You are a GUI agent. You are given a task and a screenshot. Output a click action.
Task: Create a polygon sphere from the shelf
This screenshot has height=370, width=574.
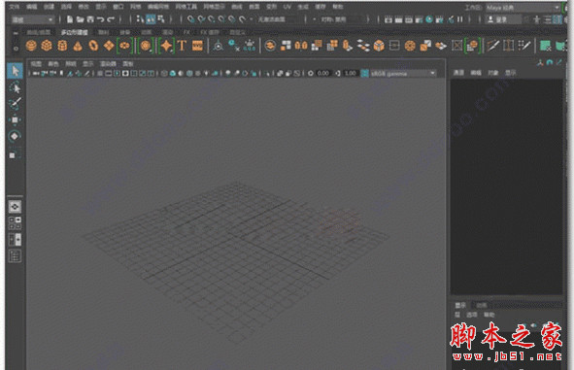tap(31, 46)
